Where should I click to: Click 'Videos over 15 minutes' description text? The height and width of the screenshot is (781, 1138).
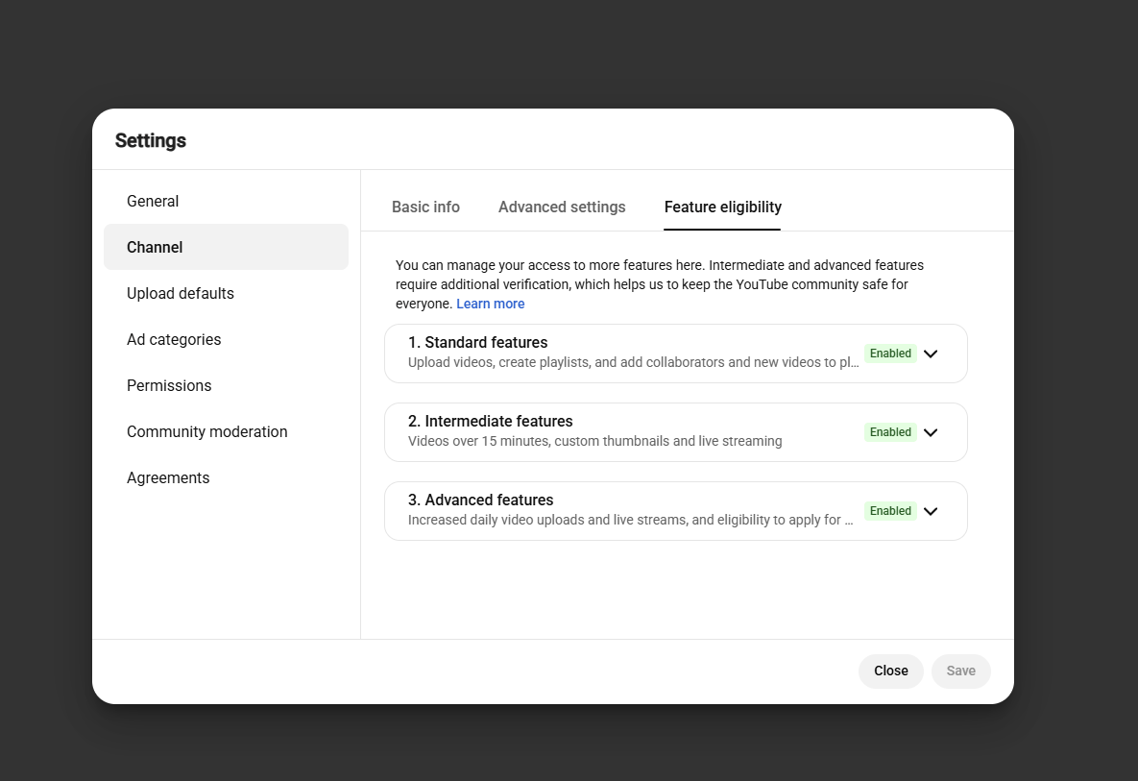click(594, 441)
